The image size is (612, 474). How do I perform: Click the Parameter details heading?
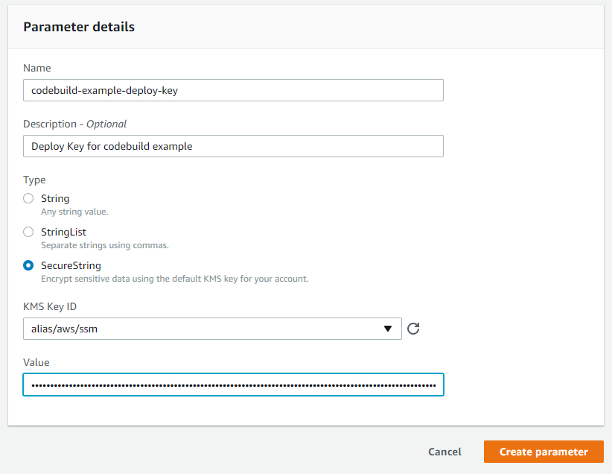79,27
